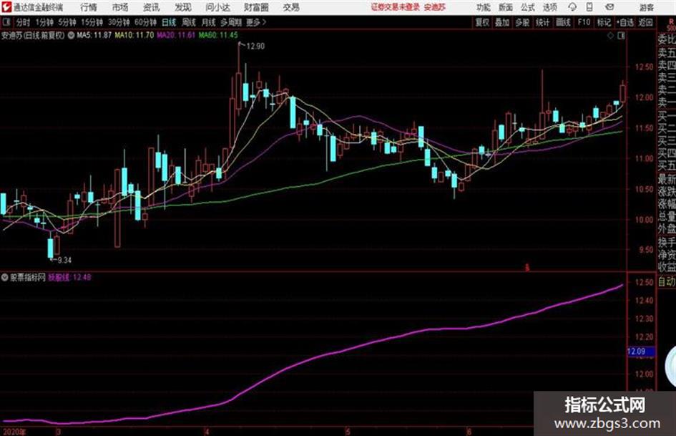Click the TDX (通达信) red app logo
Image resolution: width=676 pixels, height=436 pixels.
(6, 7)
